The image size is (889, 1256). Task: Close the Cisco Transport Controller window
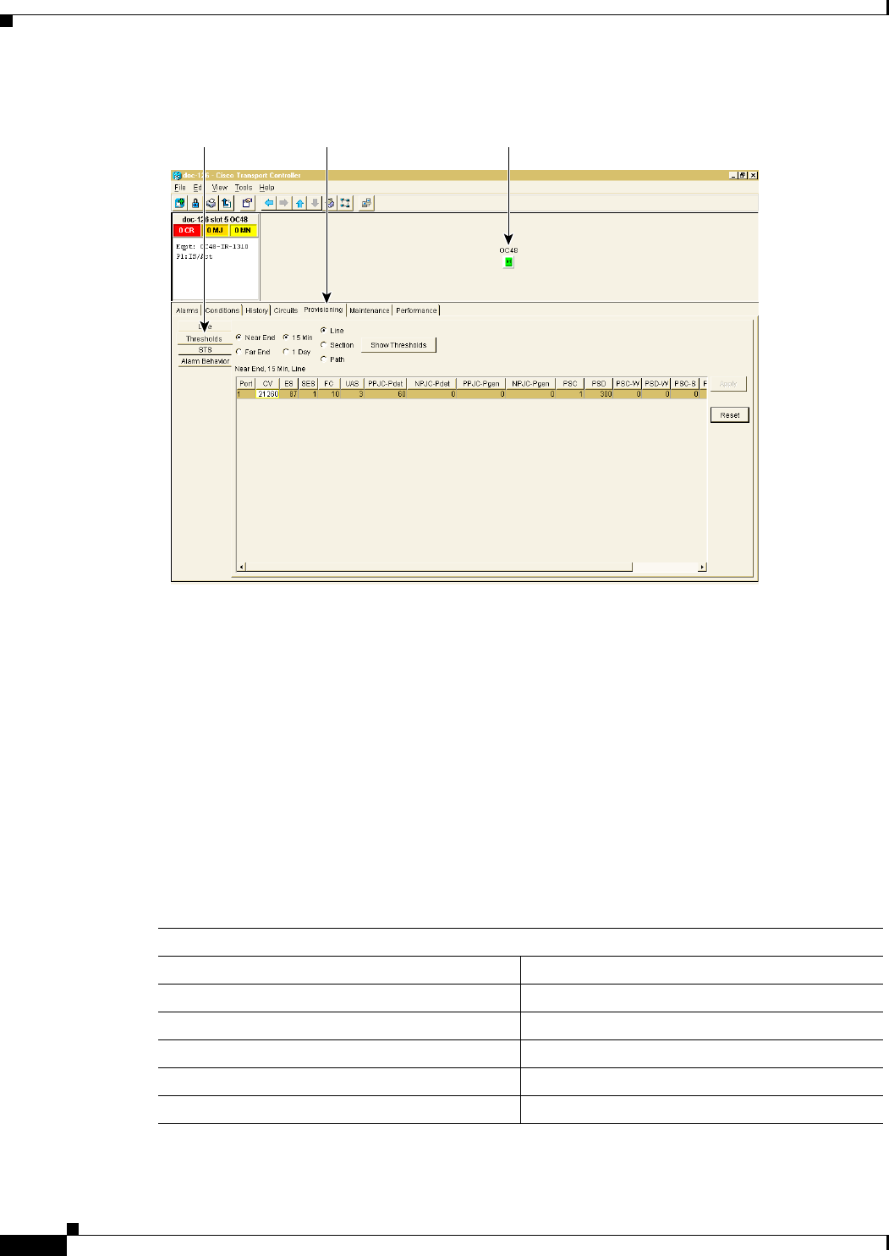tap(753, 176)
